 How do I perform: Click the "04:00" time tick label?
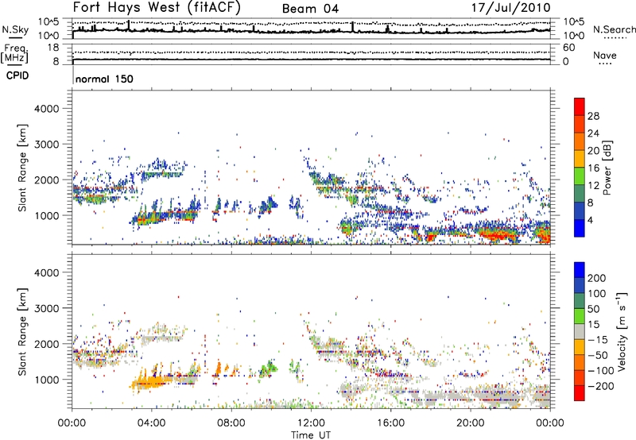click(x=152, y=423)
